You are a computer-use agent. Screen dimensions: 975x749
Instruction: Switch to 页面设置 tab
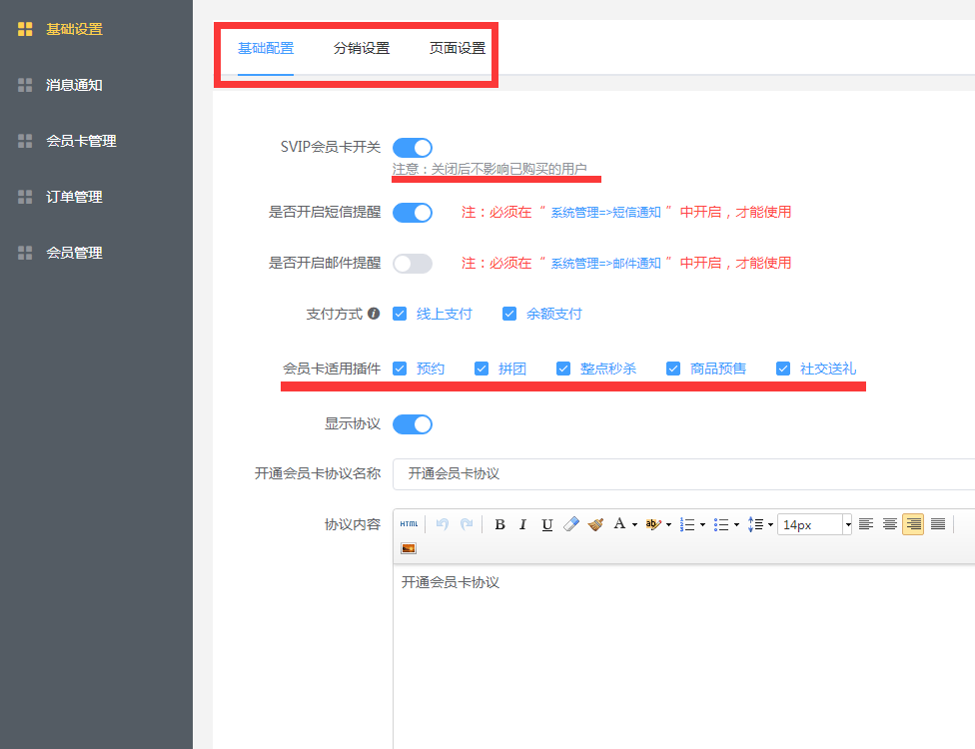point(458,48)
